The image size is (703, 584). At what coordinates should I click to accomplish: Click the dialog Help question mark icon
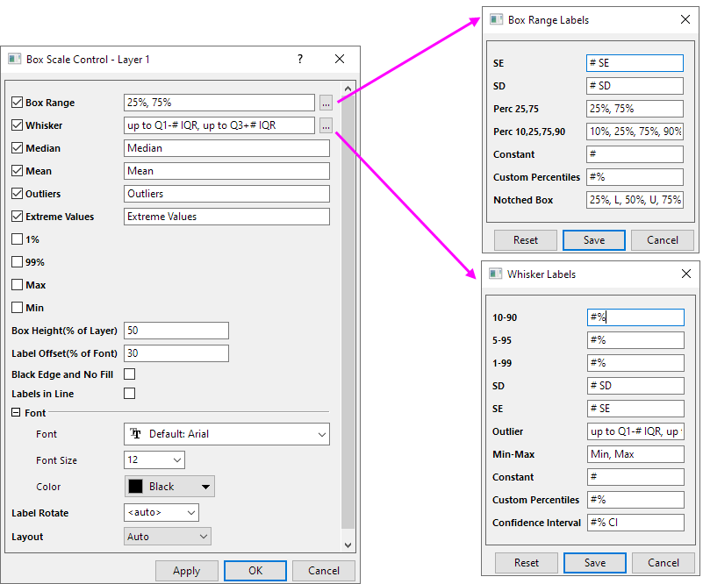299,60
